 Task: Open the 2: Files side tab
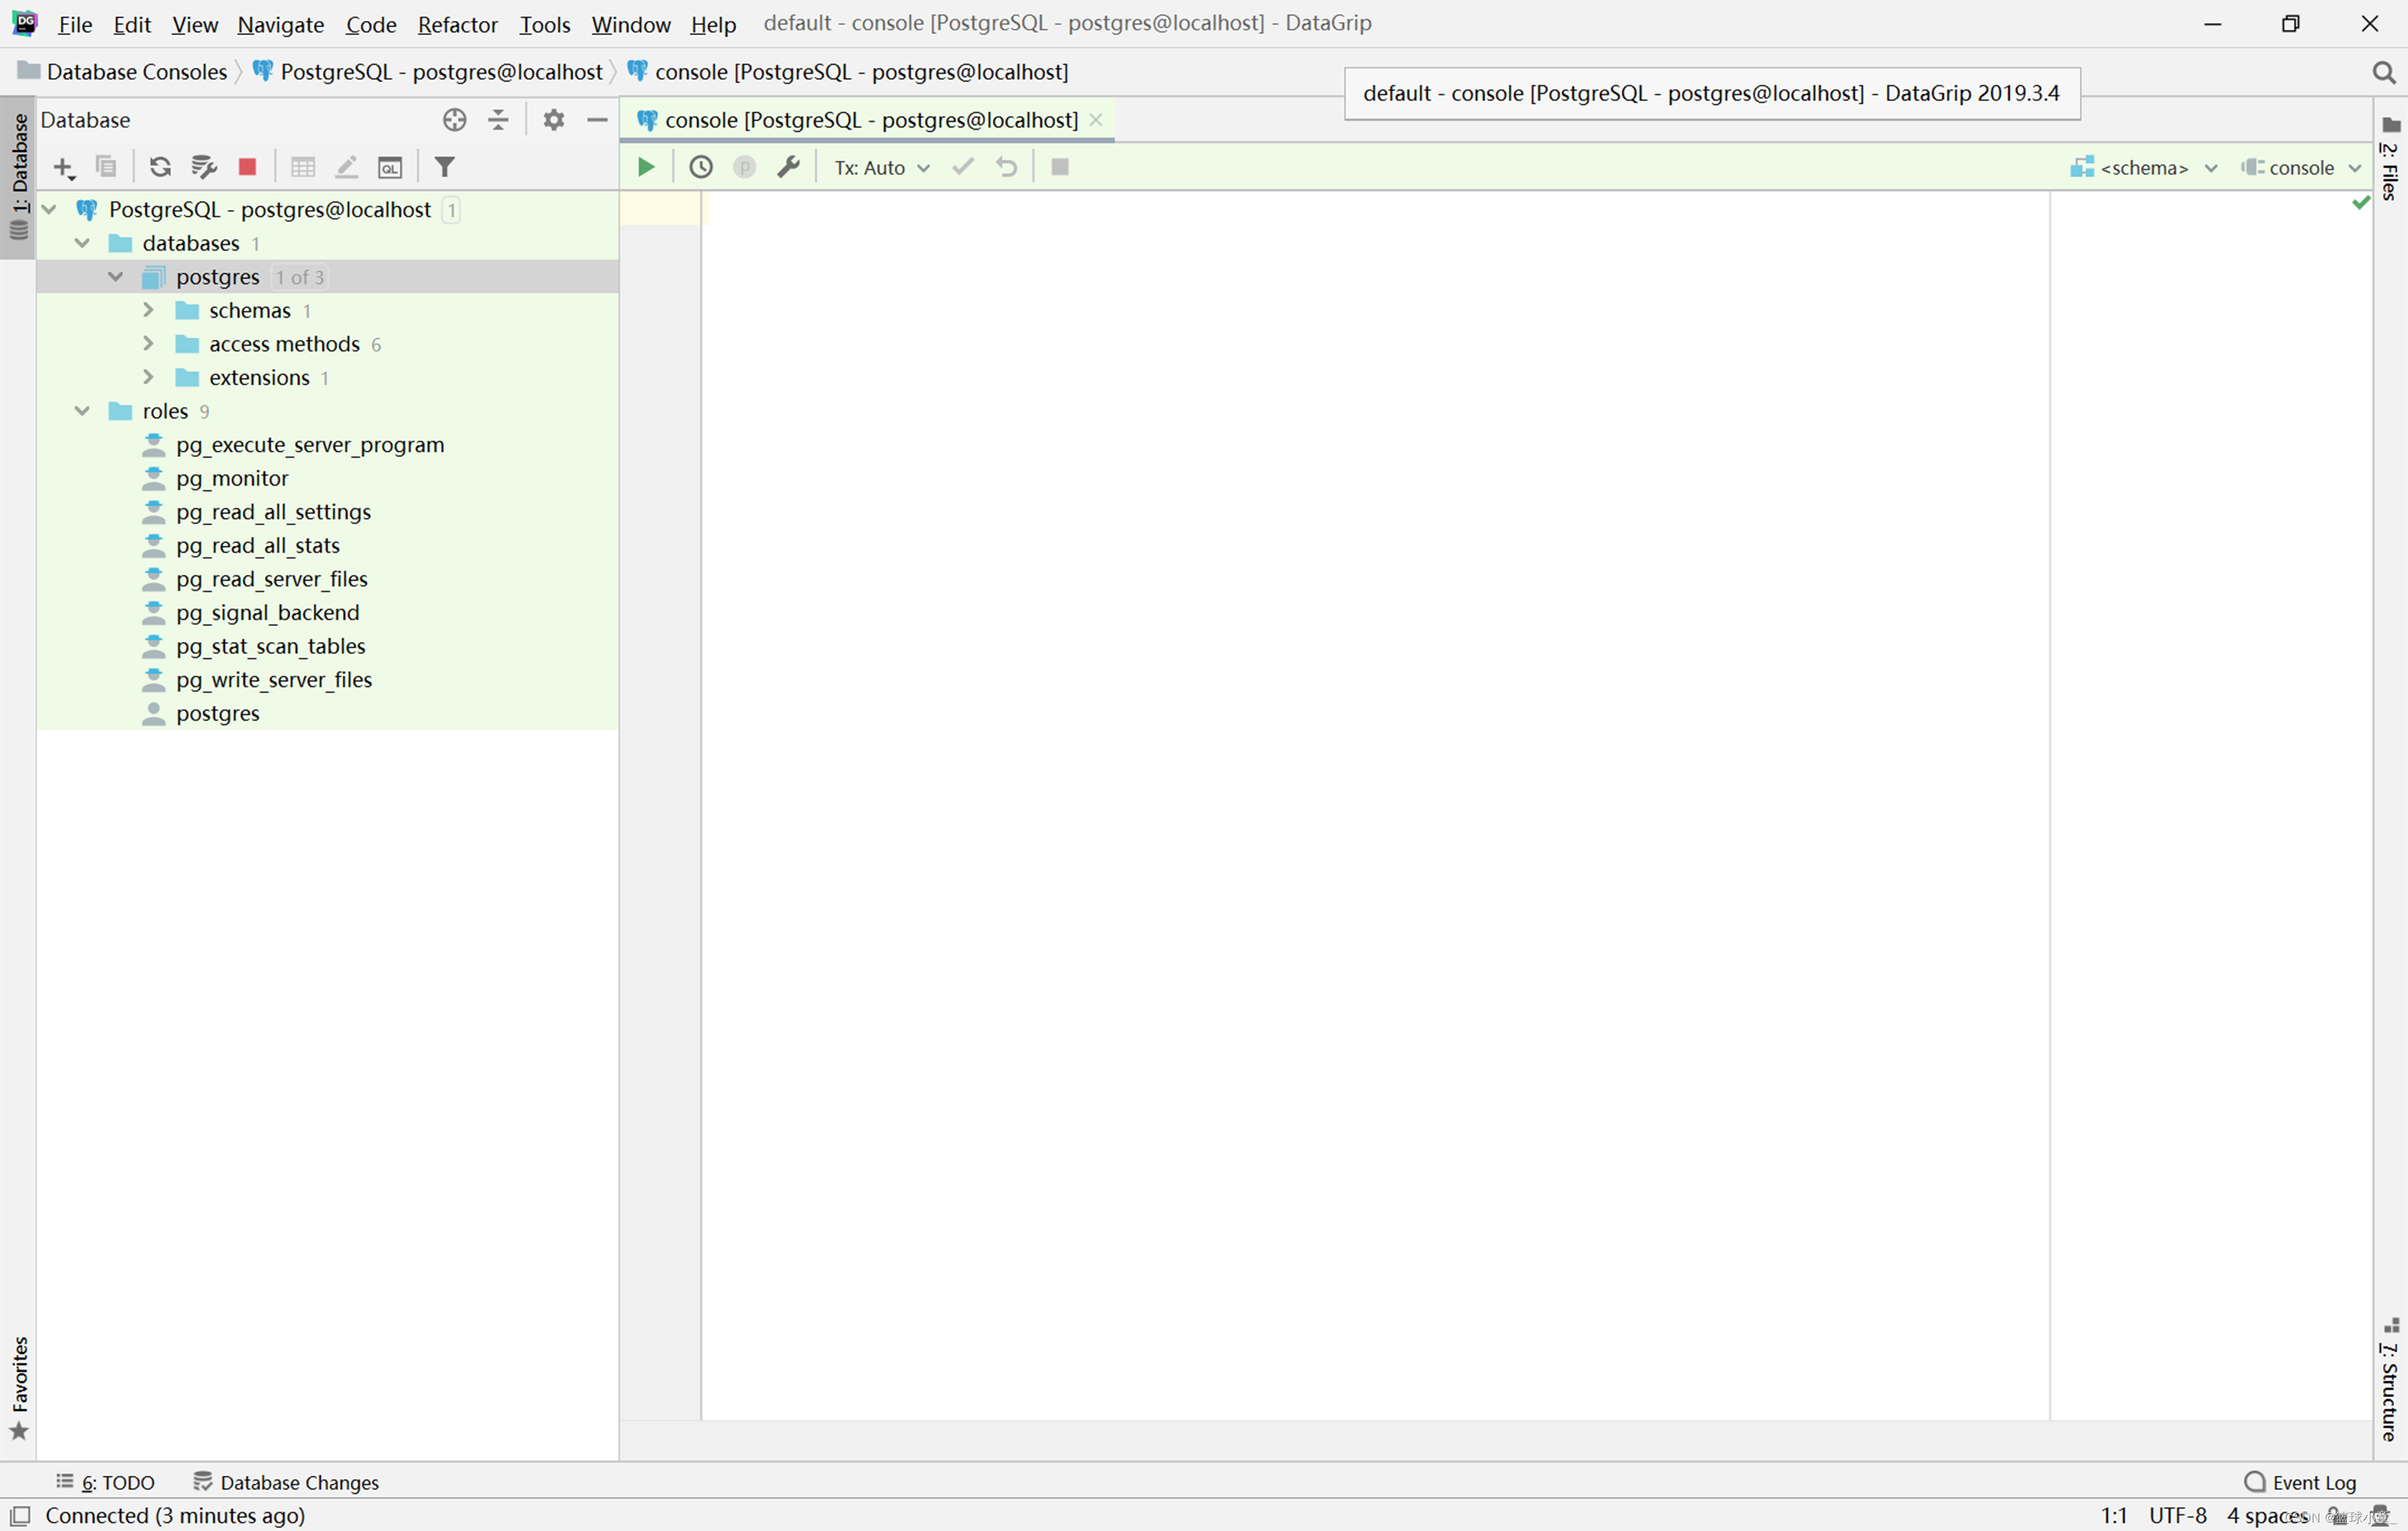[2390, 158]
